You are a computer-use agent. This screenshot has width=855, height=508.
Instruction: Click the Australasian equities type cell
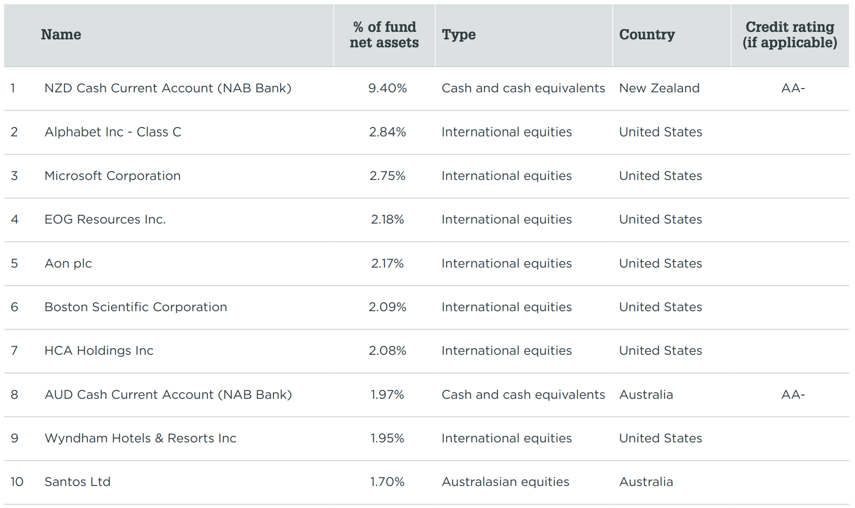click(x=505, y=482)
